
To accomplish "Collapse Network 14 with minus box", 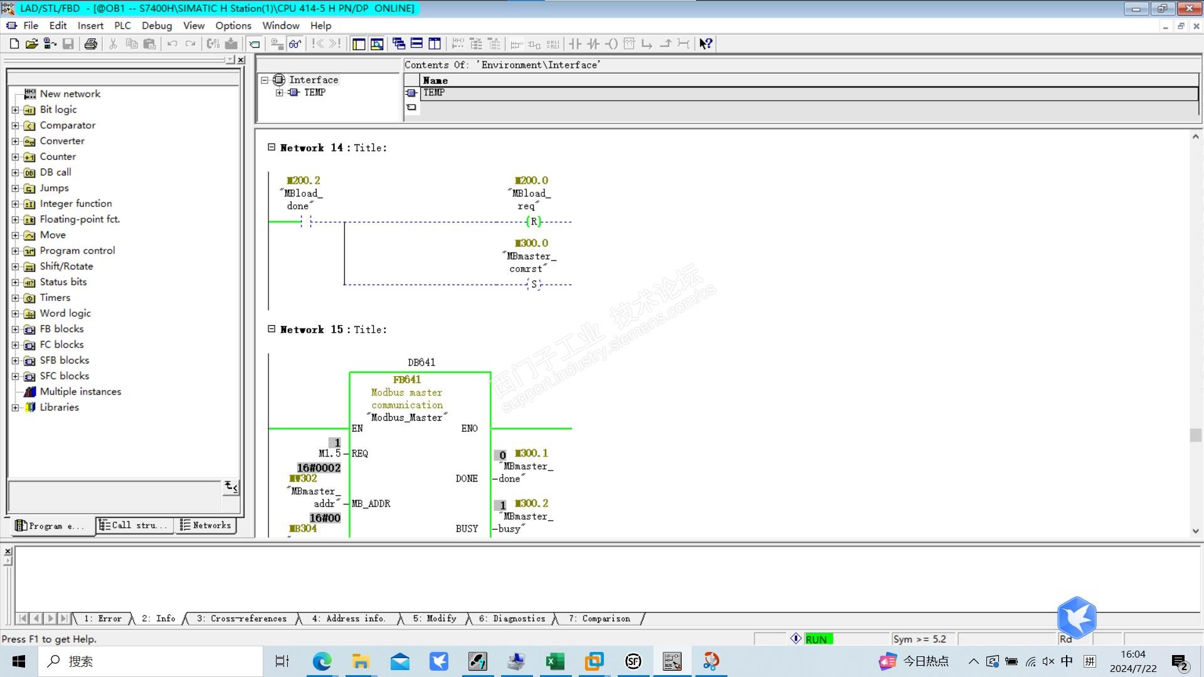I will pos(272,147).
